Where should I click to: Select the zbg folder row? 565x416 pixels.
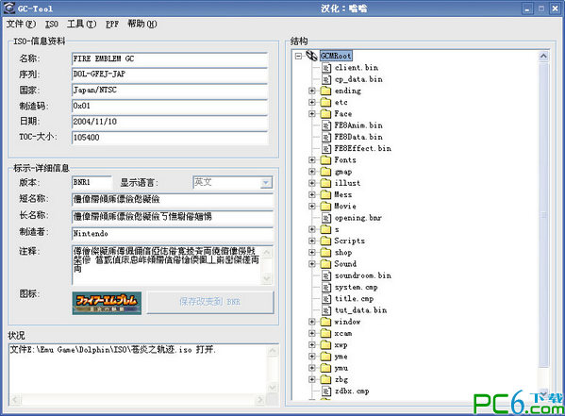(x=341, y=379)
